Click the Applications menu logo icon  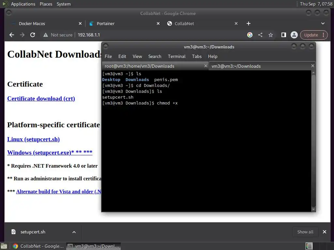pyautogui.click(x=5, y=4)
